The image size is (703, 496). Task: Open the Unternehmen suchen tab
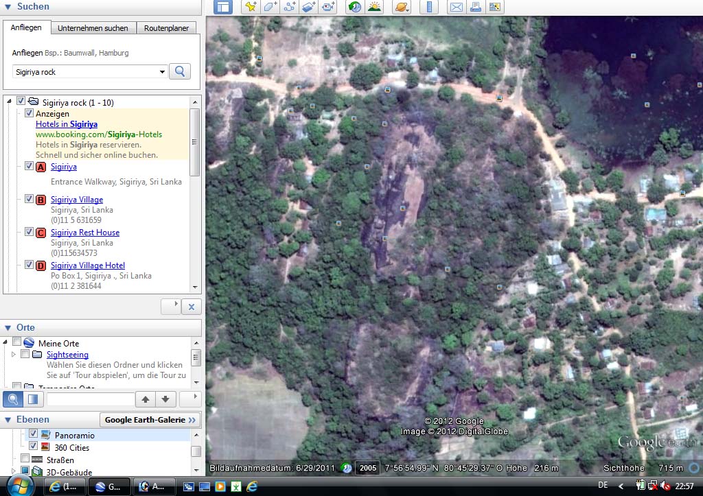(93, 27)
